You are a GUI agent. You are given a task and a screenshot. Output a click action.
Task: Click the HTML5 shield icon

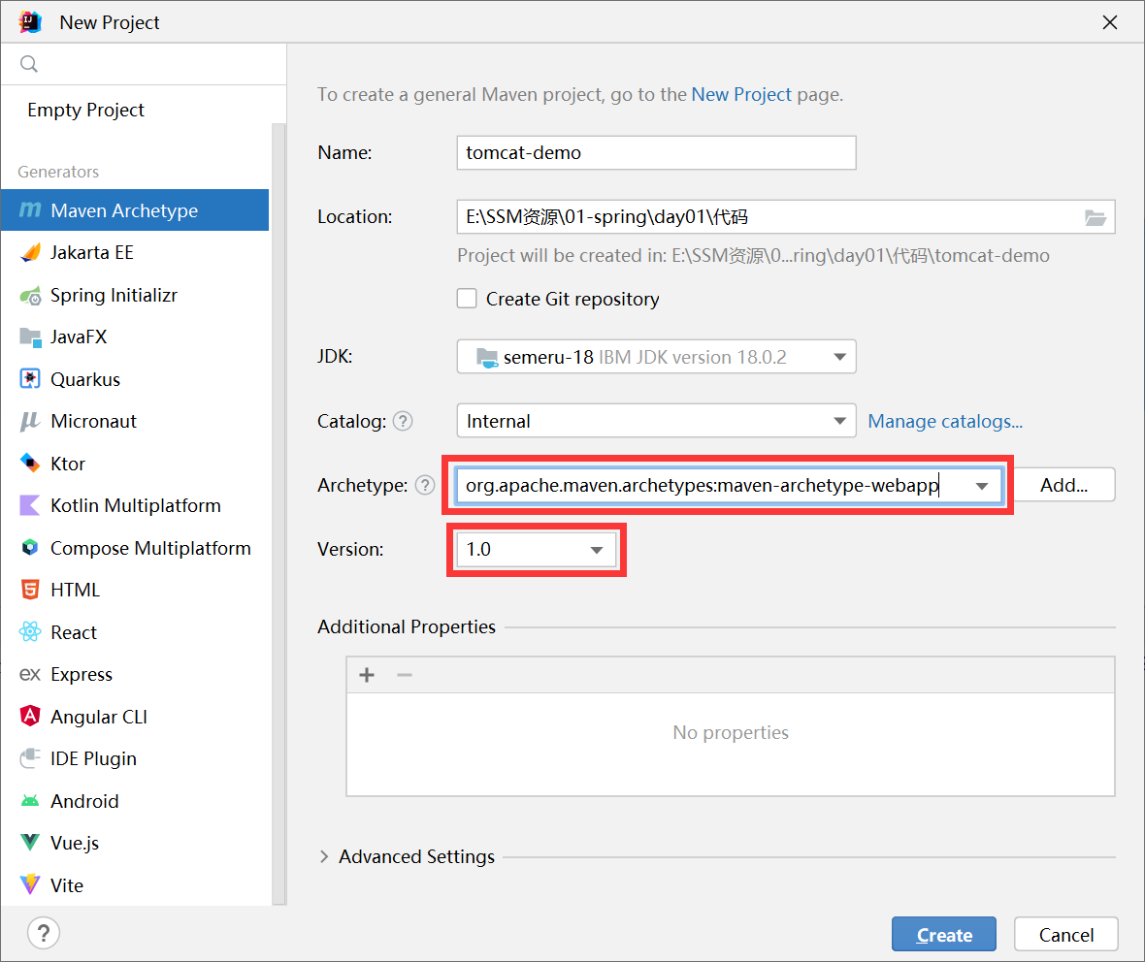[x=30, y=590]
